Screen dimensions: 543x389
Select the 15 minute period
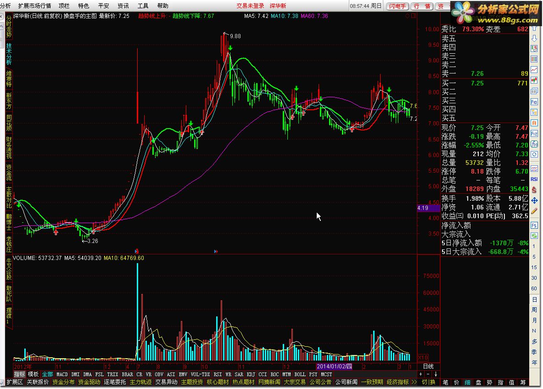click(534, 267)
